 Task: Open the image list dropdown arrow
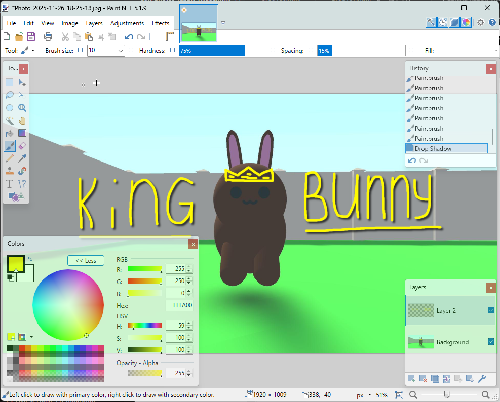pos(223,23)
